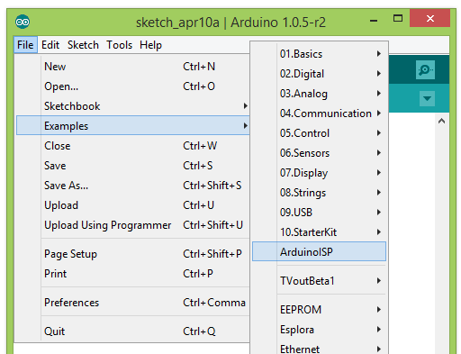Screen dimensions: 461x354
Task: Open the TVoutBeta1 examples submenu
Action: point(319,281)
